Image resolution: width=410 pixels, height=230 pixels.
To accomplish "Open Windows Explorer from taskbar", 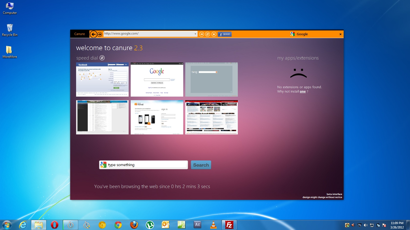I will (x=39, y=225).
